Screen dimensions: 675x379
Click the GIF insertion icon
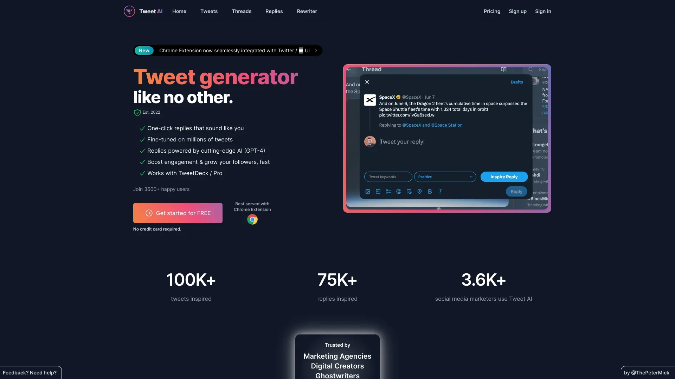[x=378, y=191]
